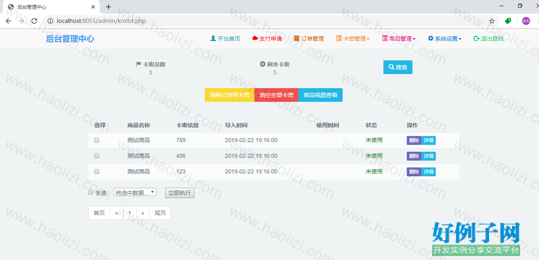Click the next page » link

[x=143, y=213]
